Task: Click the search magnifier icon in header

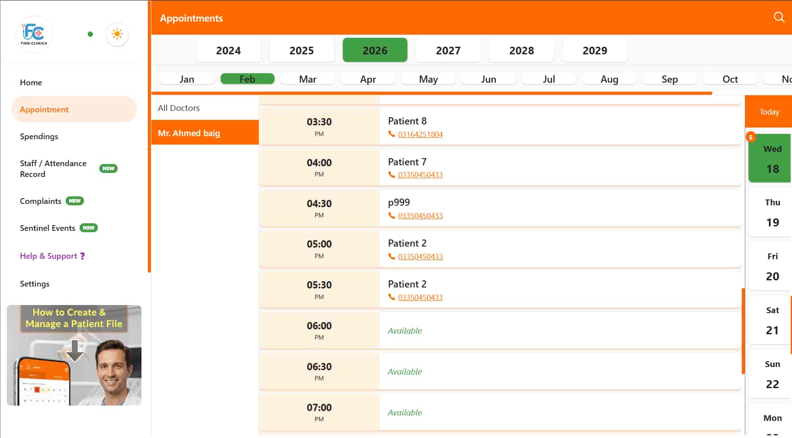Action: point(779,17)
